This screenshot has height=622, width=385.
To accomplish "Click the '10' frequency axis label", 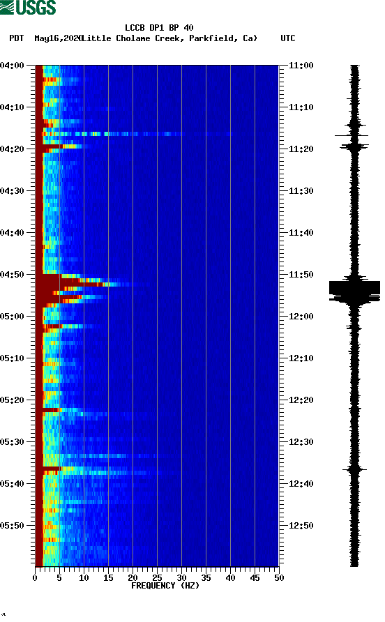I will click(x=84, y=578).
